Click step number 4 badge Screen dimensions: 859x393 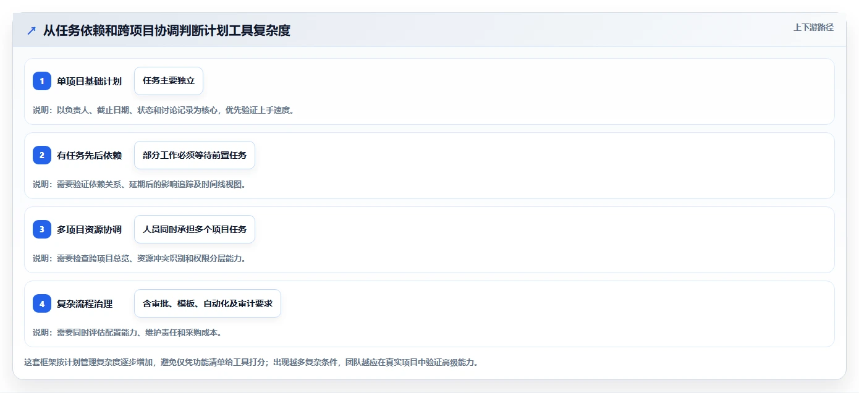pyautogui.click(x=42, y=303)
